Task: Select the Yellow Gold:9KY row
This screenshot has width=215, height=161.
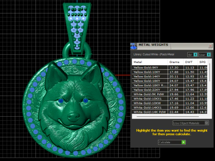Action: click(170, 68)
